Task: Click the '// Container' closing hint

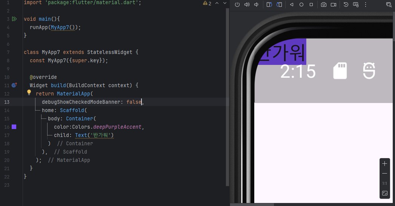Action: click(75, 143)
